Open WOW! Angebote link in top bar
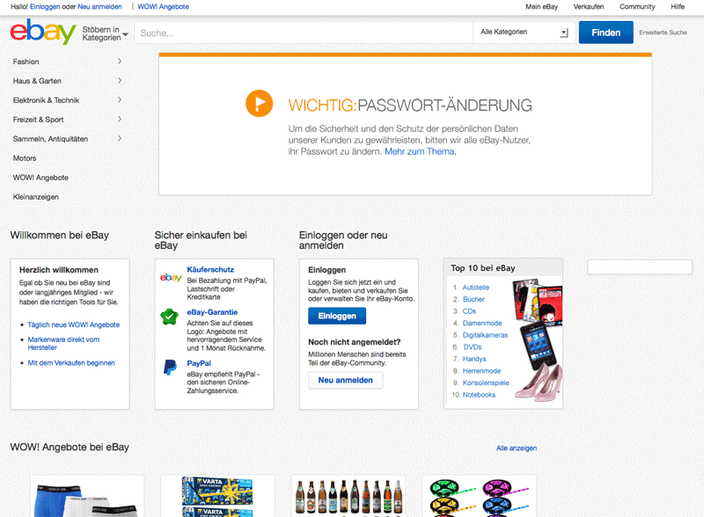Image resolution: width=704 pixels, height=517 pixels. coord(163,7)
